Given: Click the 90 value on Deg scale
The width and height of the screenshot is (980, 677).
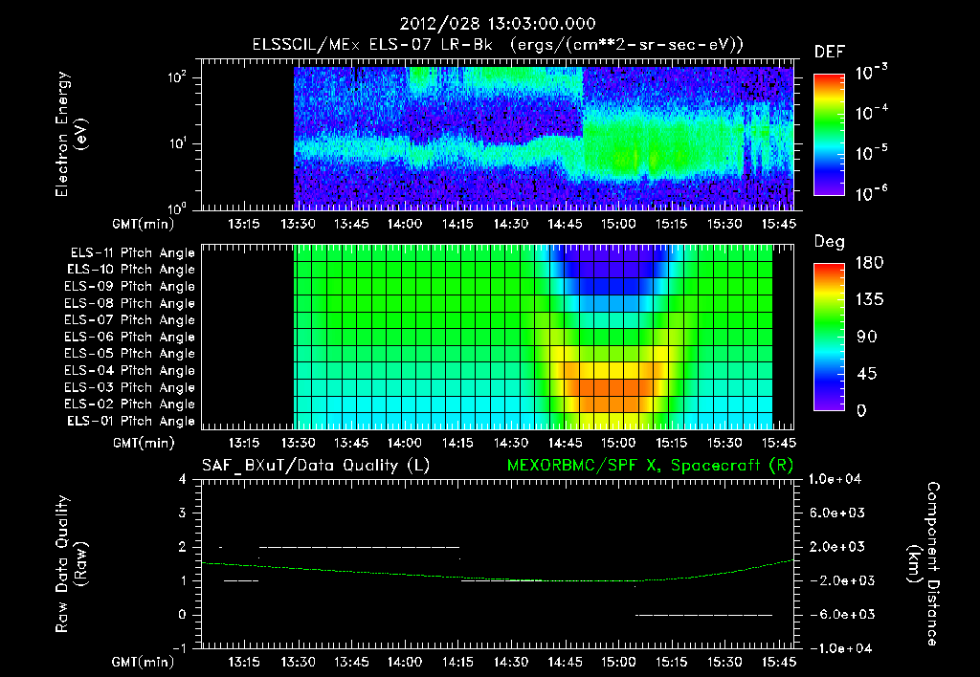Looking at the screenshot, I should [867, 337].
